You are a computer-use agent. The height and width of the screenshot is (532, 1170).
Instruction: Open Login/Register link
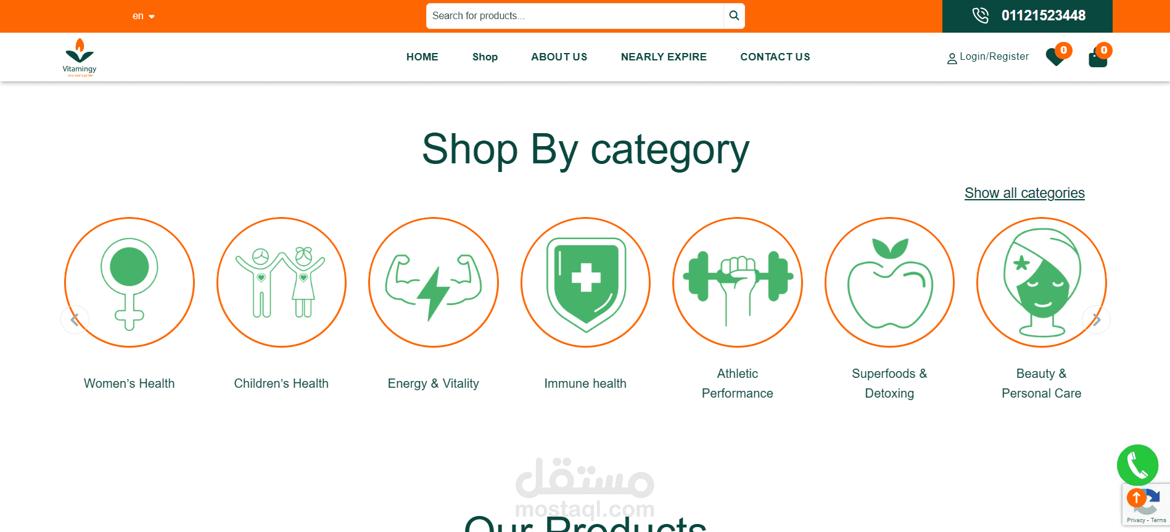tap(988, 57)
